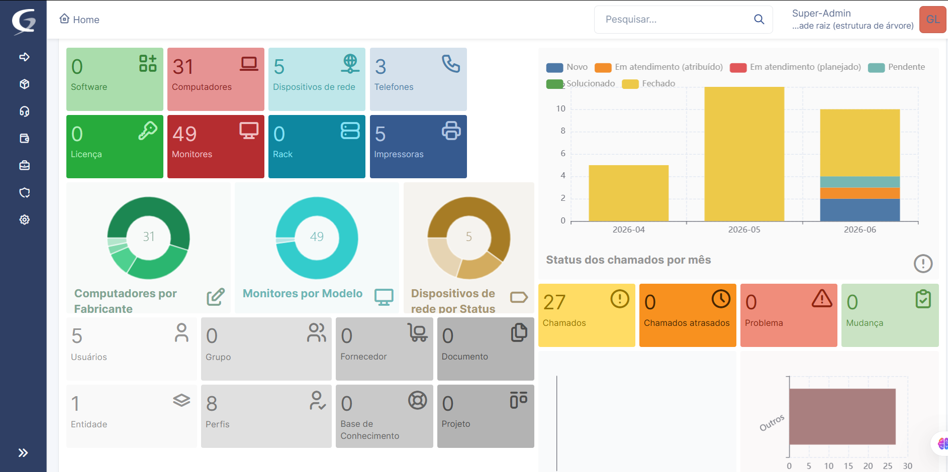
Task: Click the alert icon under the chamados chart
Action: pos(923,263)
